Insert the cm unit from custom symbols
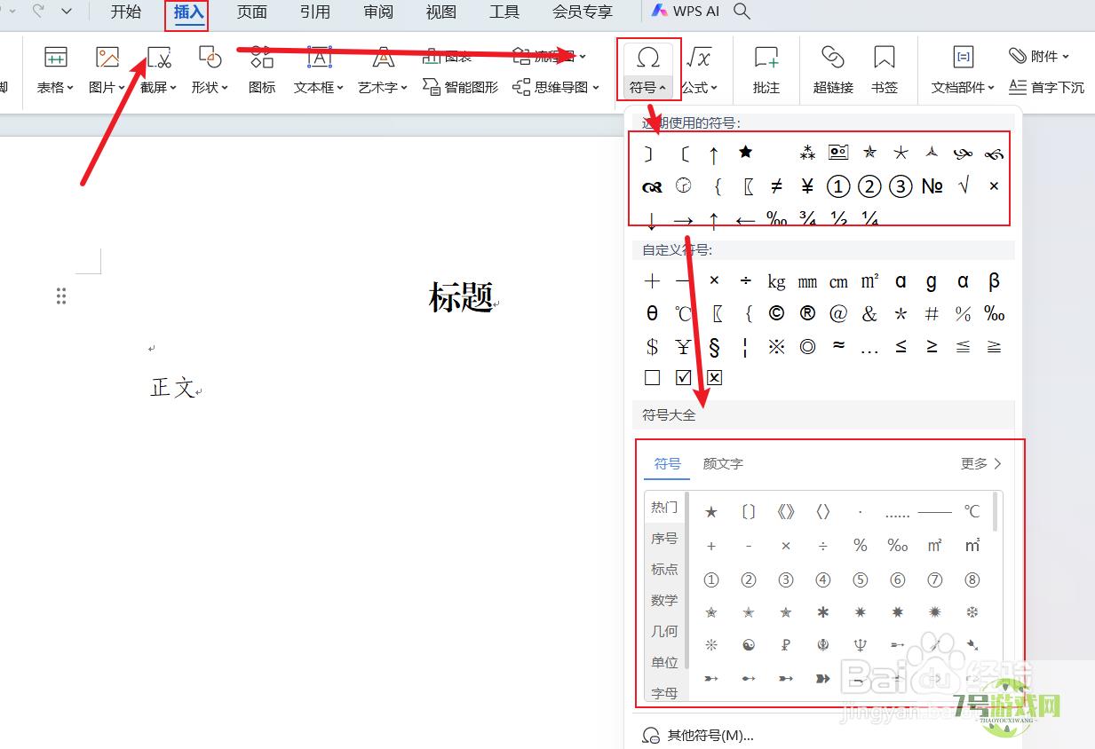1095x749 pixels. click(838, 281)
